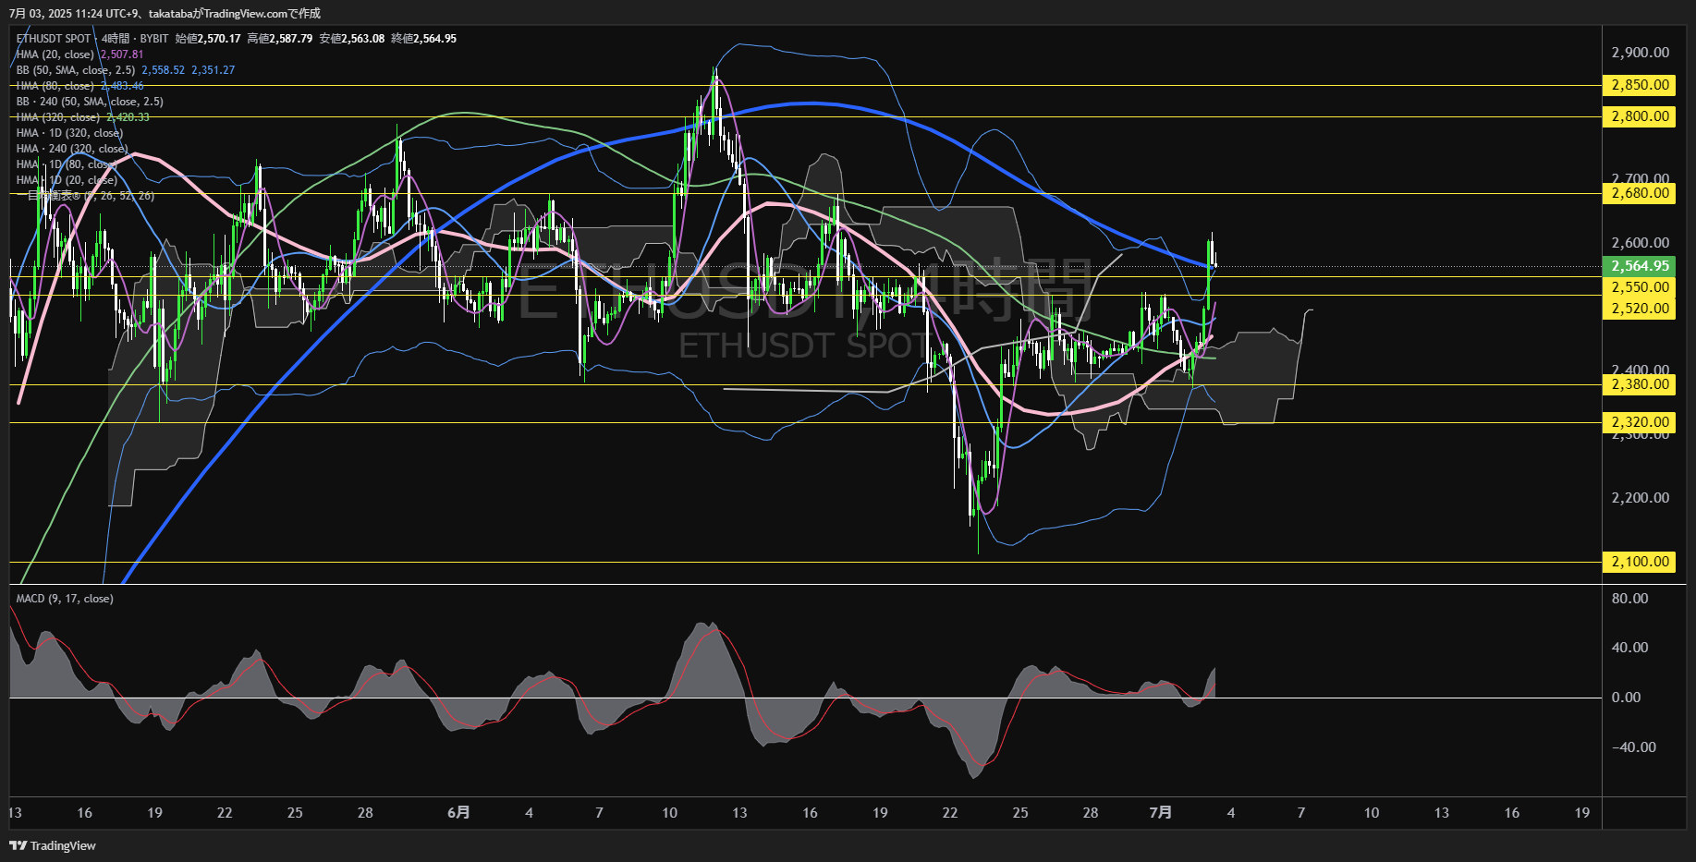Select the HMA · 1D (320, close) legend row
Viewport: 1696px width, 862px height.
[69, 133]
